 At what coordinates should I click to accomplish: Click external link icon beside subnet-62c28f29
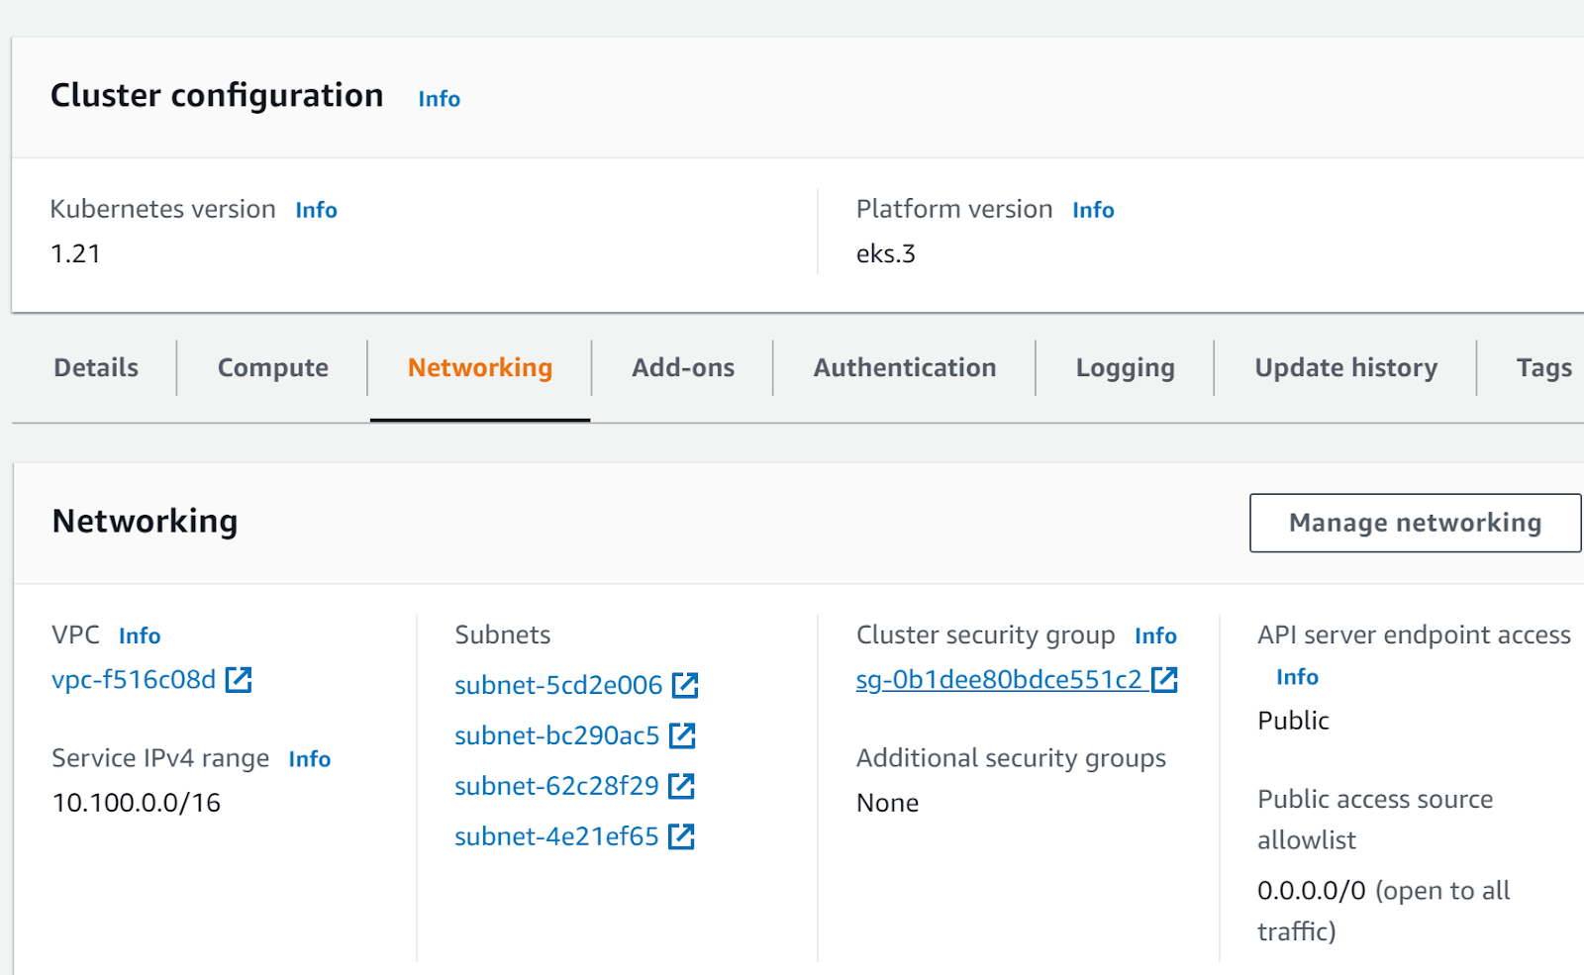pyautogui.click(x=681, y=786)
